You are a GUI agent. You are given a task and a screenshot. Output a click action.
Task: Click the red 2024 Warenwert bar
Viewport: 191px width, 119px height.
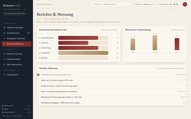coord(177,44)
